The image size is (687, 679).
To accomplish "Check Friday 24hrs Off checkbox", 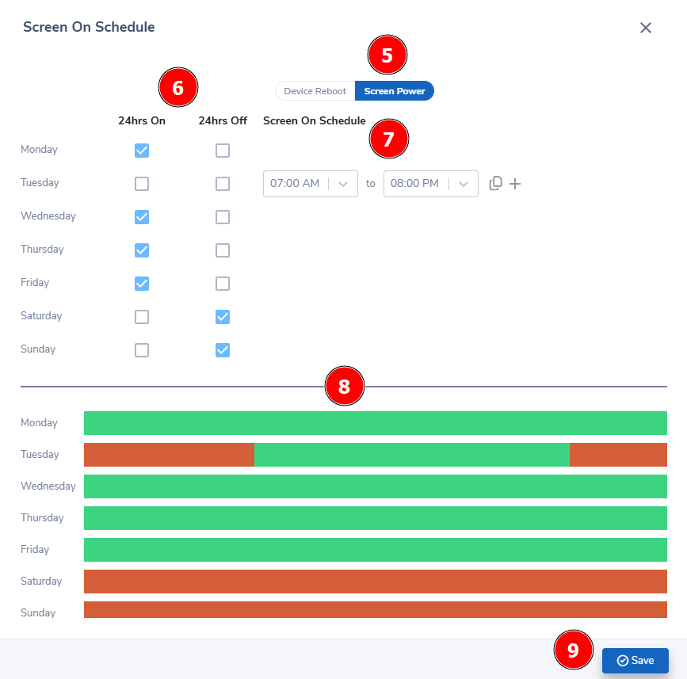I will tap(223, 284).
